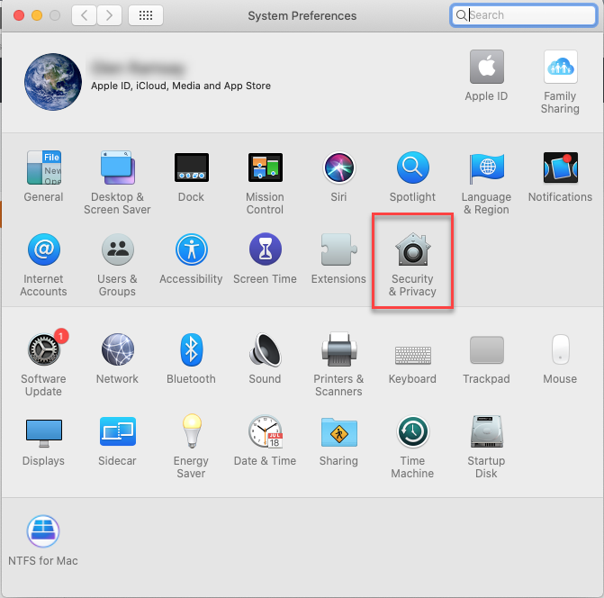The width and height of the screenshot is (604, 598).
Task: Open Sidecar preferences
Action: [117, 440]
